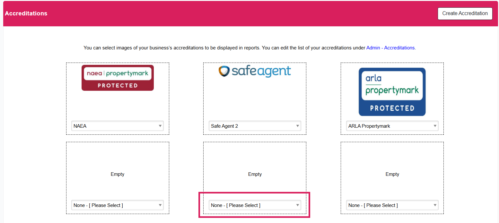Screen dimensions: 499x223
Task: Click the Accreditations header title
Action: (x=26, y=13)
